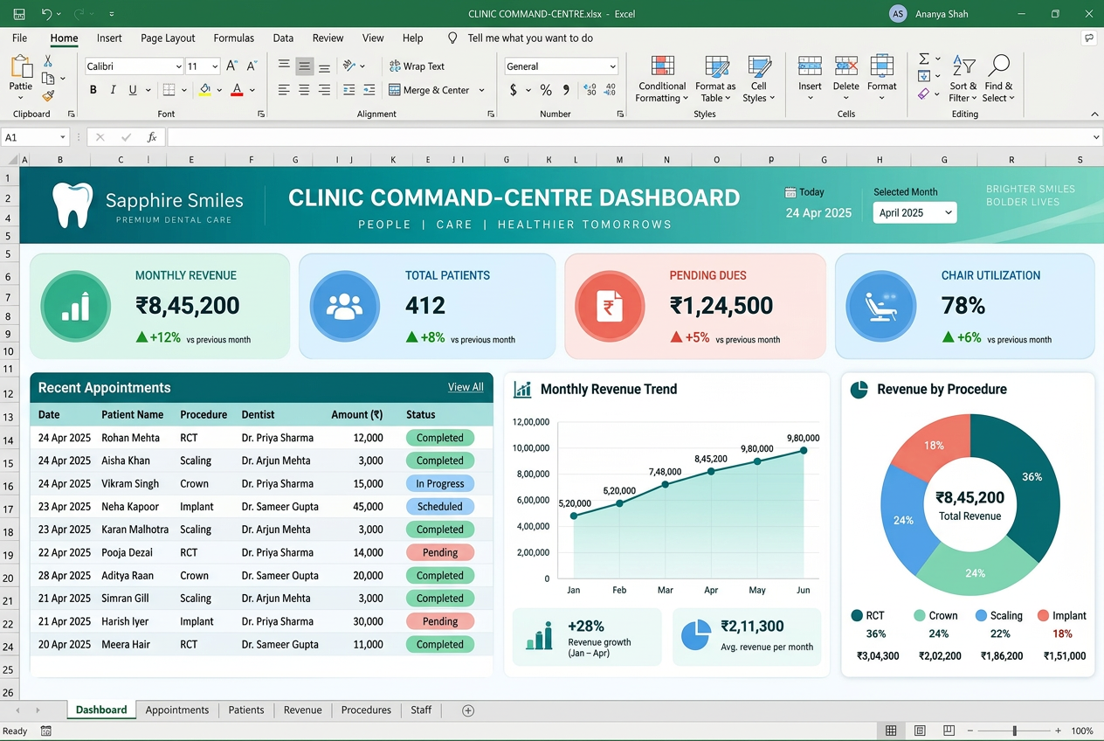Expand Merge & Center options arrow

482,90
